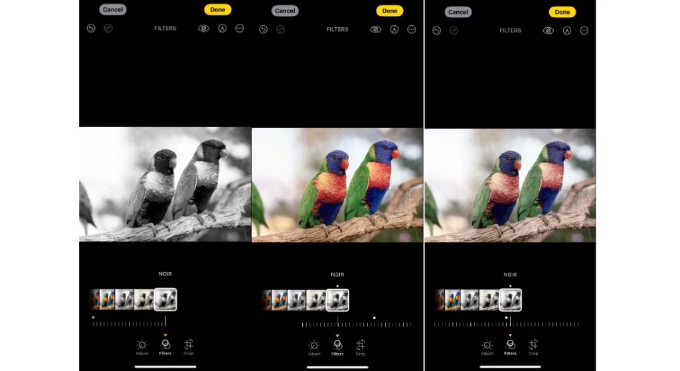Select the Adjust dial icon in the right screenshot
The height and width of the screenshot is (371, 680).
pyautogui.click(x=487, y=346)
